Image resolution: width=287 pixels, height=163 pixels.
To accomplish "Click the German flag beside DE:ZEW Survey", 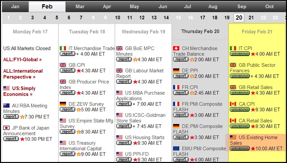I will (x=63, y=104).
